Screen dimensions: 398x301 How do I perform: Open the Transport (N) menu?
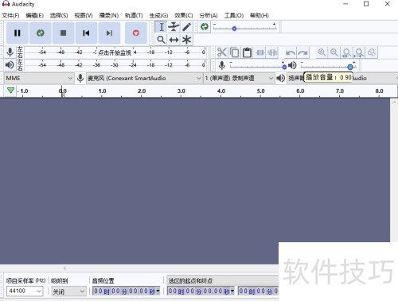109,15
